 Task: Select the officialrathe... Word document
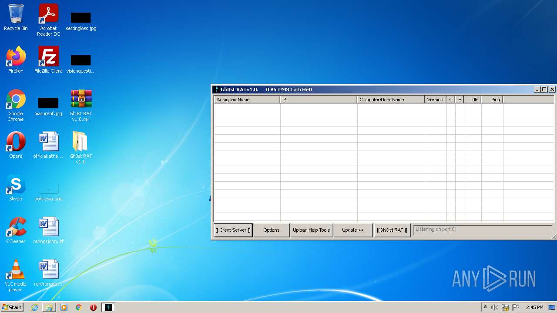pyautogui.click(x=48, y=145)
